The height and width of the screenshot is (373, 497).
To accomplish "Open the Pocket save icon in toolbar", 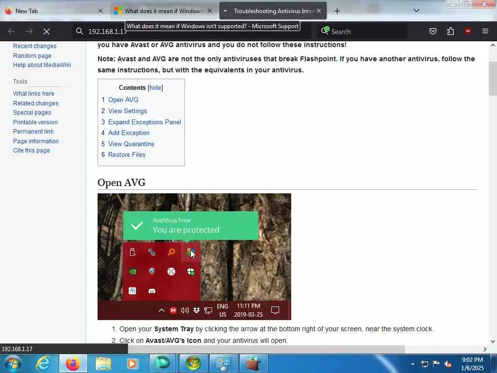I will point(432,31).
